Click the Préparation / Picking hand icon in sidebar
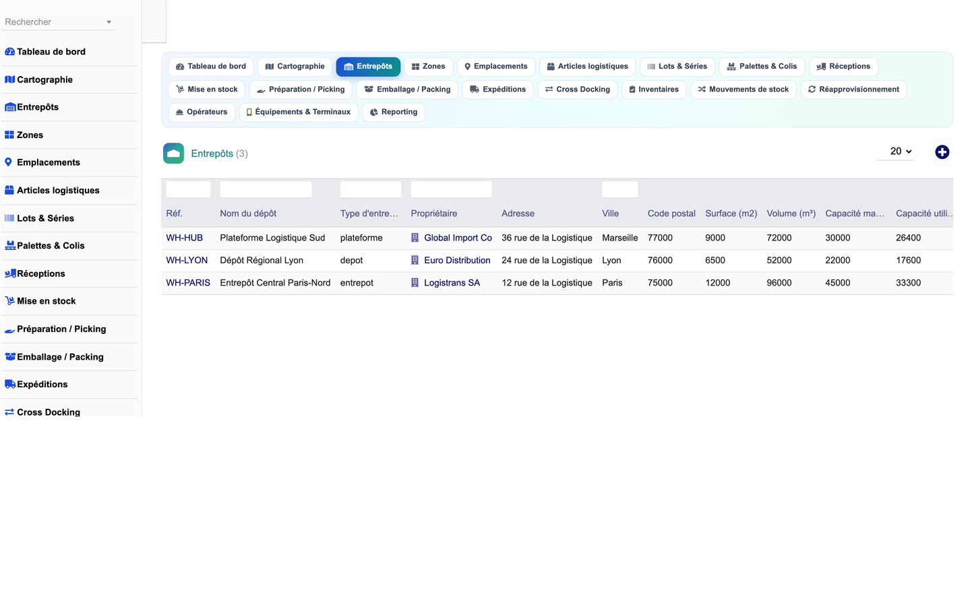The width and height of the screenshot is (974, 602). 9,329
